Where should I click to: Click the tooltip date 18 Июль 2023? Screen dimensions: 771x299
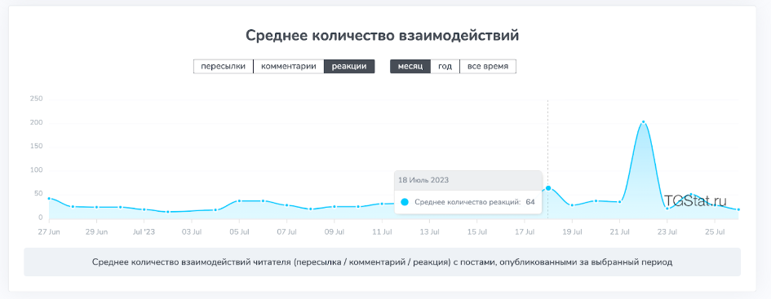point(423,180)
